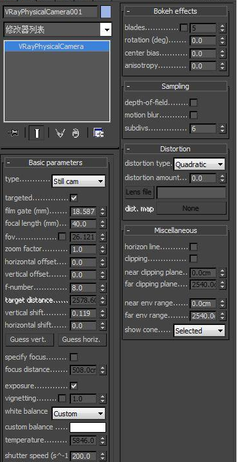Click the custom balance color swatch
This screenshot has height=462, width=237.
(x=88, y=427)
